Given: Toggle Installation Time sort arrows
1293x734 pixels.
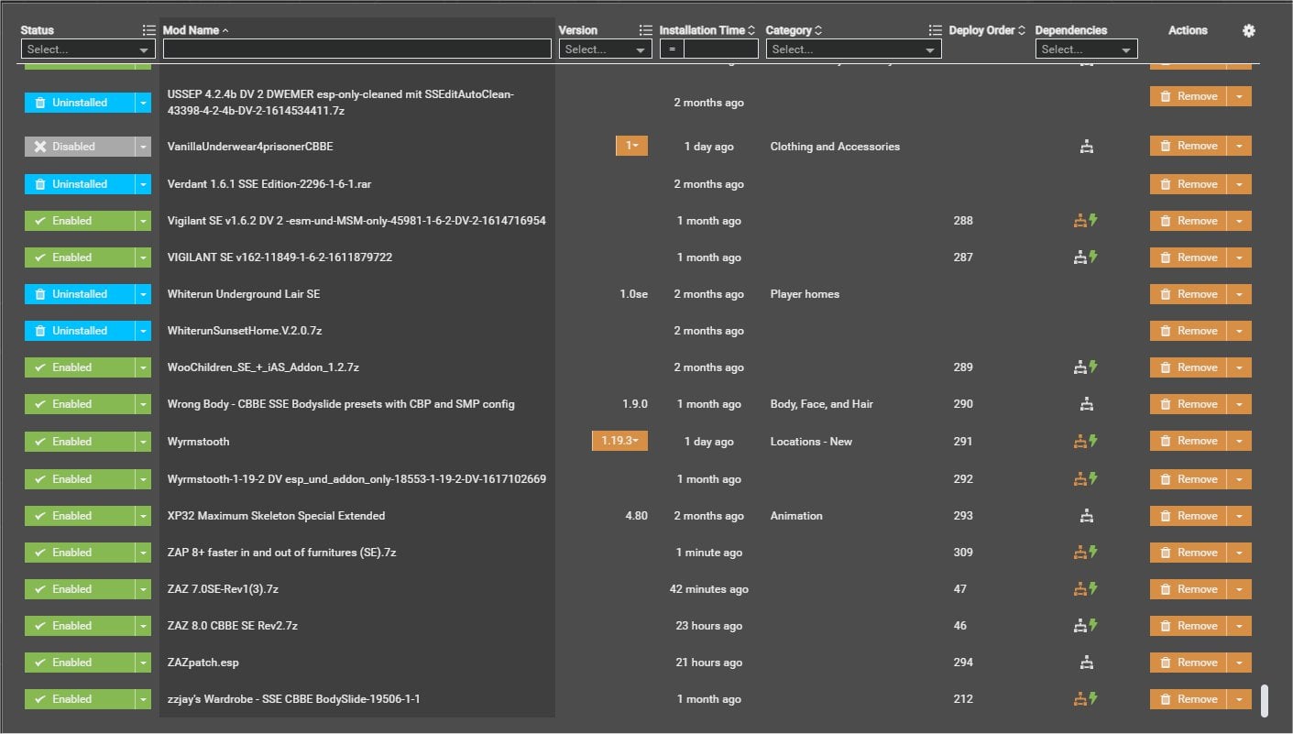Looking at the screenshot, I should [751, 30].
